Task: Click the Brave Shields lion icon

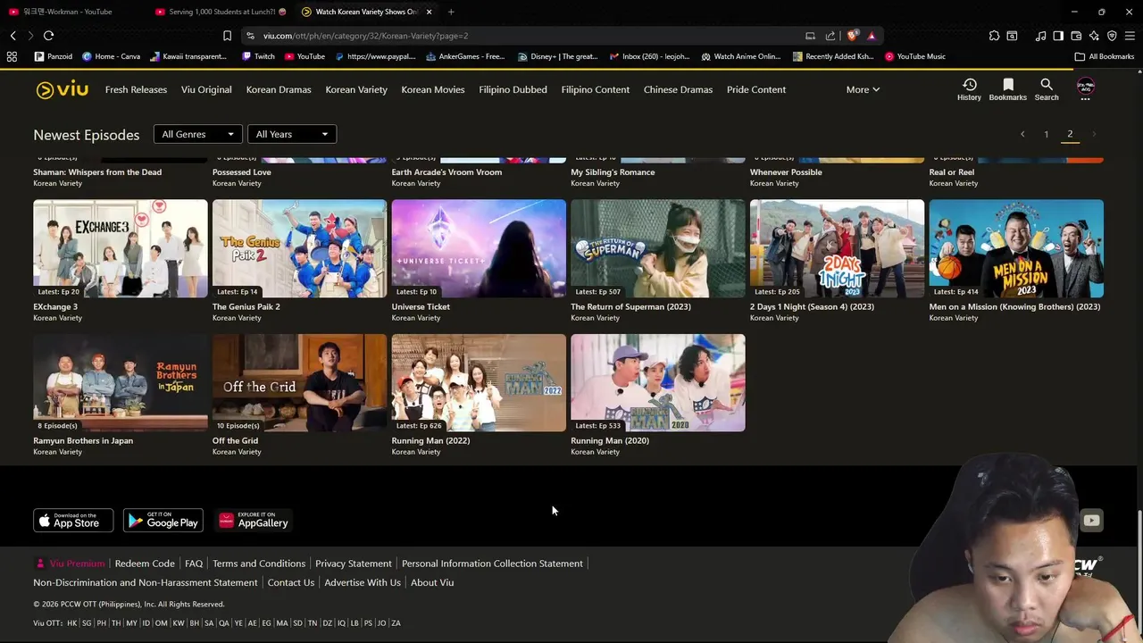Action: (x=852, y=36)
